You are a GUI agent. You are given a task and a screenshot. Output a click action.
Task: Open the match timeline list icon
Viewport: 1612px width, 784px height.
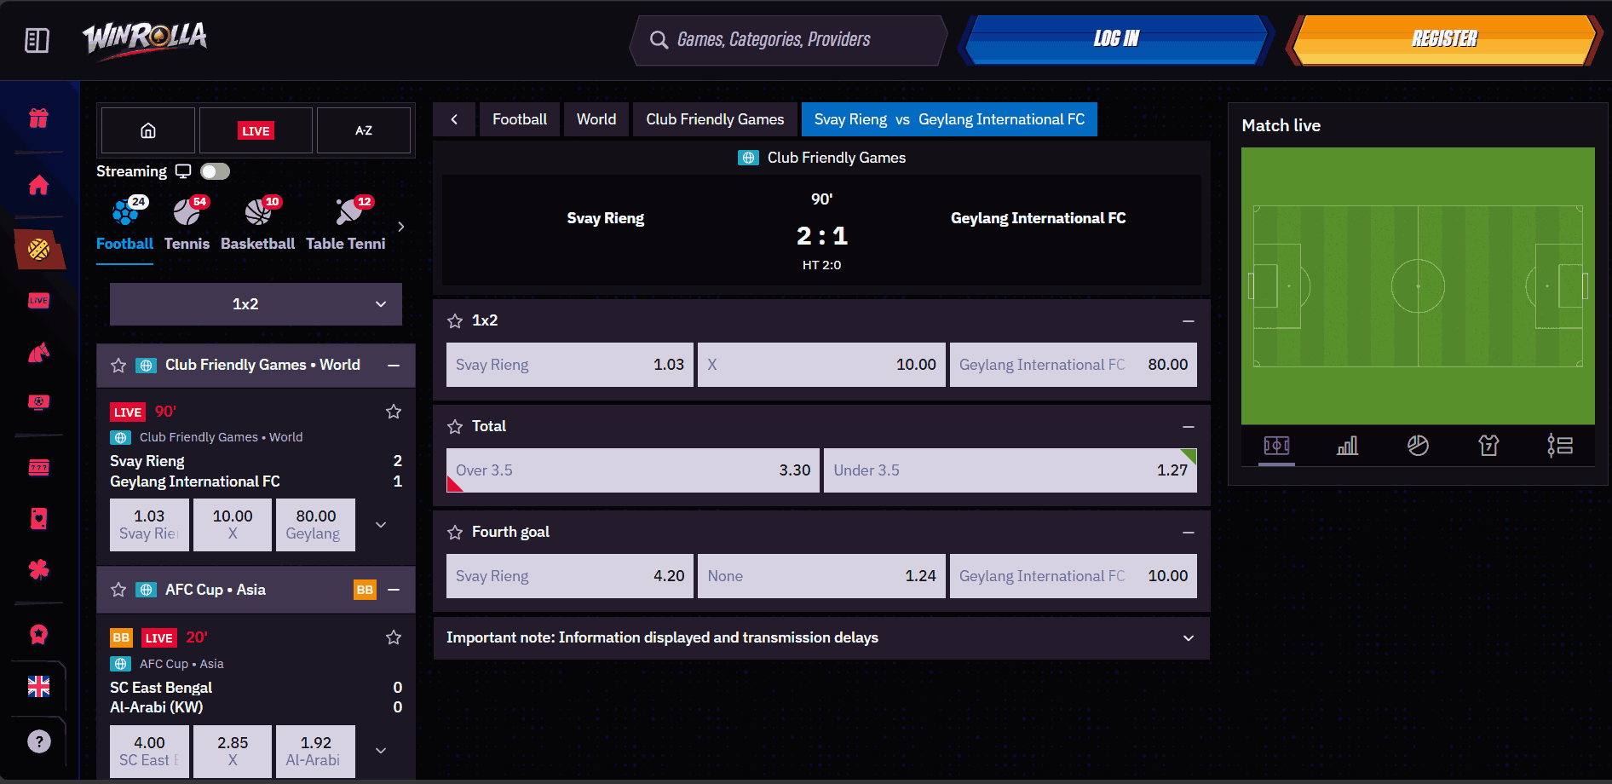(1560, 446)
